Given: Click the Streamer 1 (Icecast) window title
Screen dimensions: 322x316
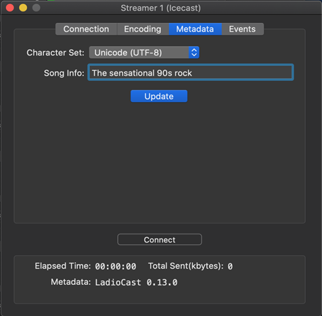Looking at the screenshot, I should [x=161, y=8].
